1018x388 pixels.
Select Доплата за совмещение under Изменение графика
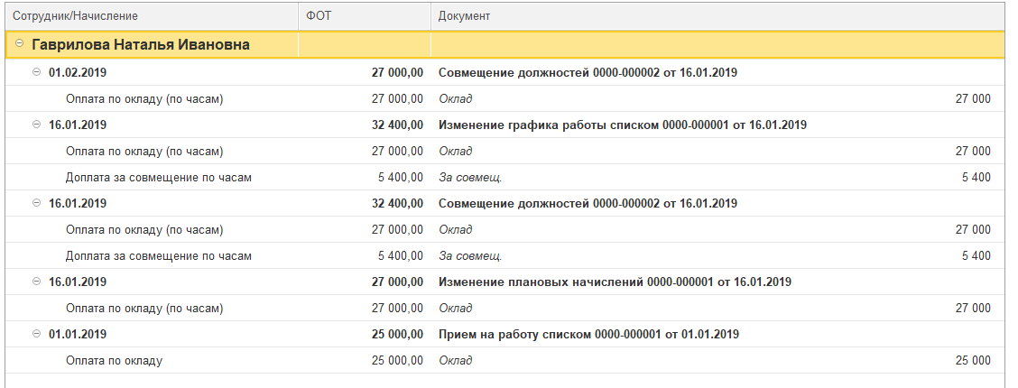click(158, 177)
